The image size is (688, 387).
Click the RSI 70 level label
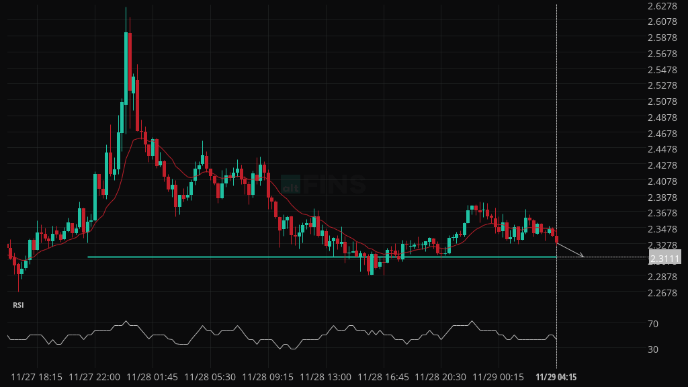[x=652, y=324]
